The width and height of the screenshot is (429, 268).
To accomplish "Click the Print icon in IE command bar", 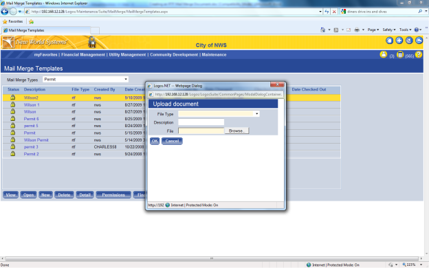I will tap(357, 30).
